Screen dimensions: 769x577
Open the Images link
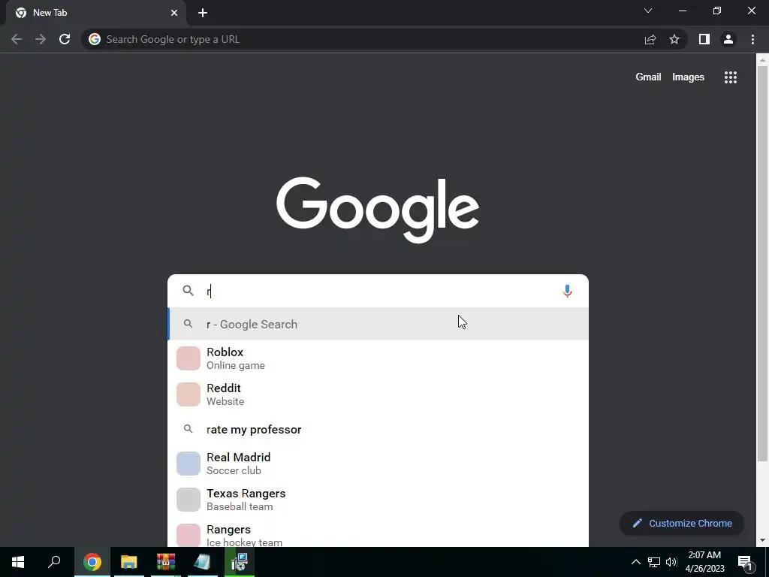pyautogui.click(x=688, y=77)
